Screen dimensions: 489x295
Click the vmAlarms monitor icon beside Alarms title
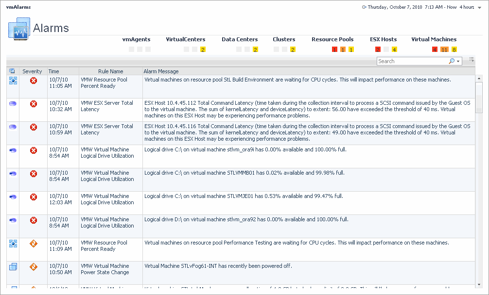pyautogui.click(x=19, y=30)
